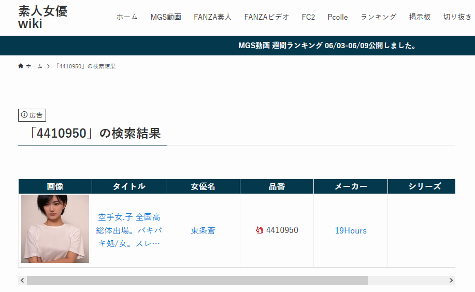The height and width of the screenshot is (292, 475).
Task: Open the FANZAビデオ menu item
Action: click(266, 17)
